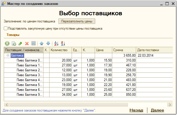177x115 pixels.
Task: Click sum cell 421,80
Action: click(124, 85)
